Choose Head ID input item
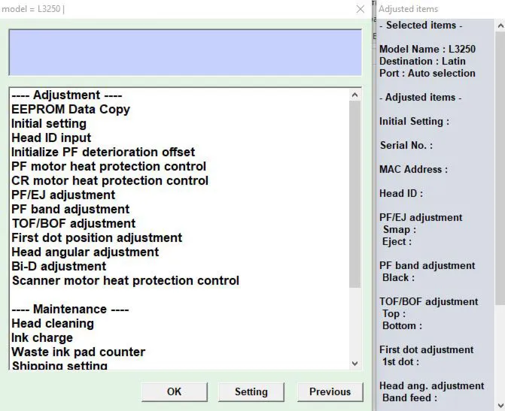This screenshot has height=411, width=505. pos(51,138)
